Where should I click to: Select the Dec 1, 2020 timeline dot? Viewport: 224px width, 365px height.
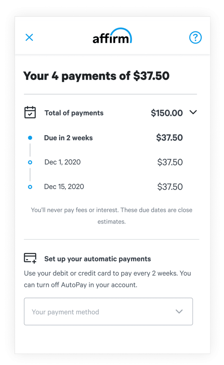click(30, 162)
